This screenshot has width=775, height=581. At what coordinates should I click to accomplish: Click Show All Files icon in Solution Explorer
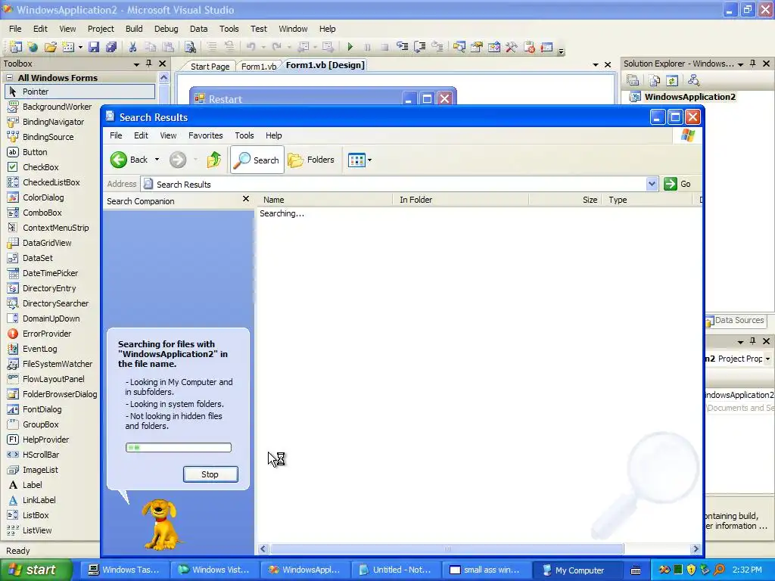click(x=655, y=80)
